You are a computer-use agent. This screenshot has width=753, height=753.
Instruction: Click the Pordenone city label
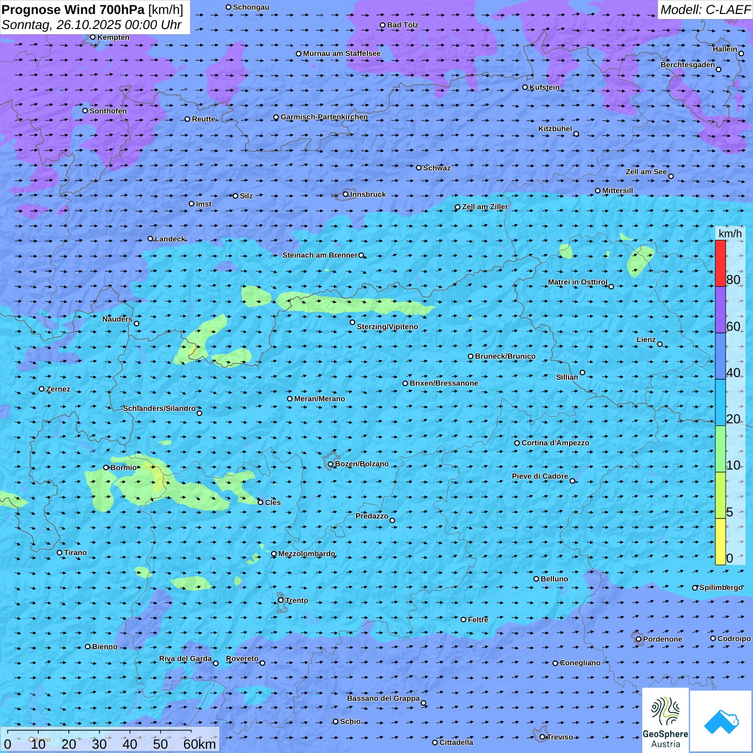pos(663,639)
